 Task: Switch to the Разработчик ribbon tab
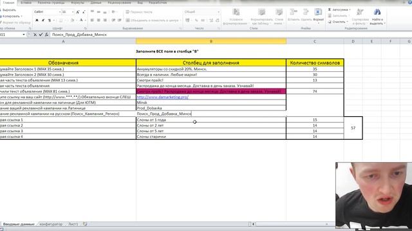pyautogui.click(x=158, y=3)
